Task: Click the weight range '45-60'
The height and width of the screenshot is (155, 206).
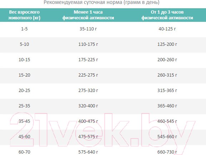Action: [x=24, y=136]
